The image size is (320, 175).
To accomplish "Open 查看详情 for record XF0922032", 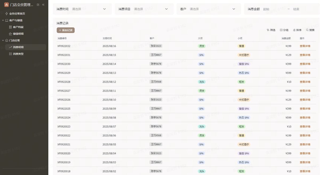I will (x=305, y=46).
